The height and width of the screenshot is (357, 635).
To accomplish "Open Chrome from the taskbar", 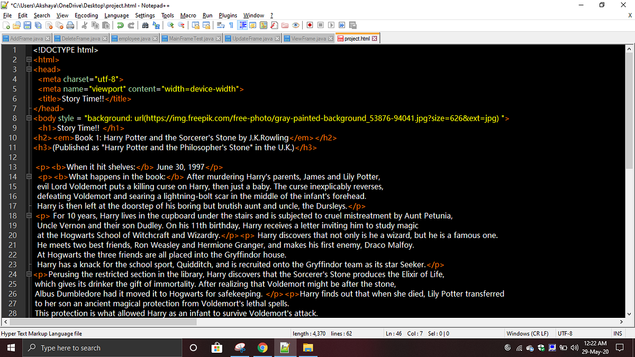I will [x=262, y=347].
